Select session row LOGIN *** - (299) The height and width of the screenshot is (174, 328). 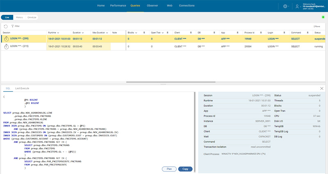(163, 39)
